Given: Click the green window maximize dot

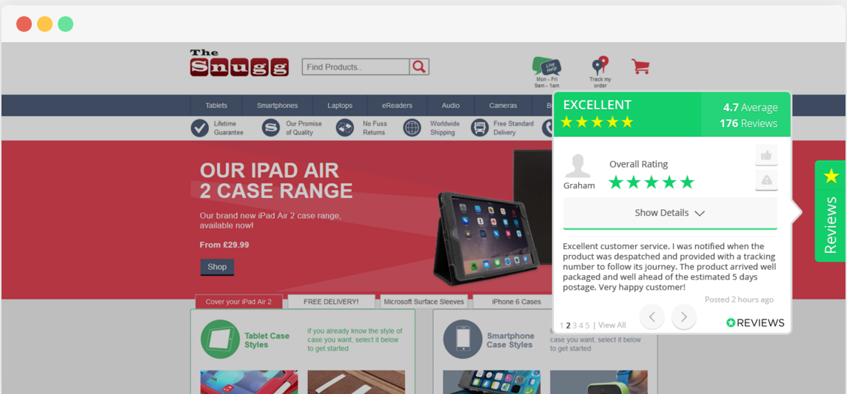Looking at the screenshot, I should [65, 24].
